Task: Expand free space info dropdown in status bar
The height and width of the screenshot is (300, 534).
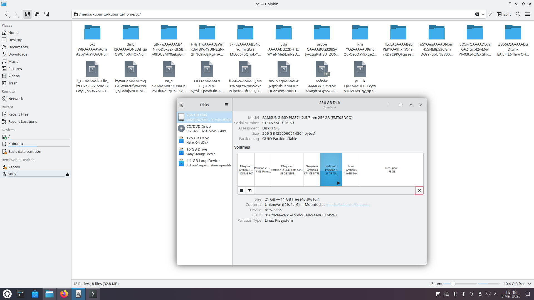Action: coord(530,284)
